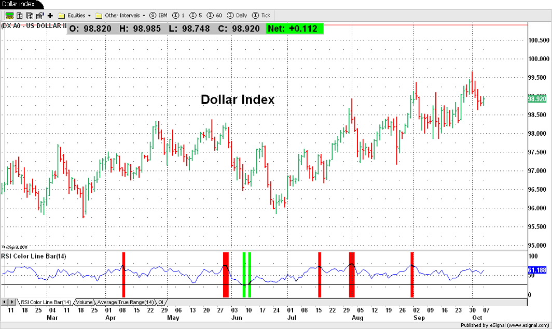
Task: Click the DX A0 - US DOLLAR symbol label
Action: click(34, 26)
